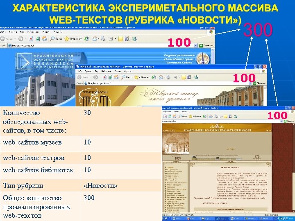The width and height of the screenshot is (295, 221).
Task: Stop loading in theatre browser window
Action: pyautogui.click(x=104, y=77)
